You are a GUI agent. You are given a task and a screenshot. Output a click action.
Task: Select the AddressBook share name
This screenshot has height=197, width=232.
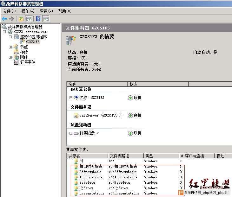click(90, 172)
